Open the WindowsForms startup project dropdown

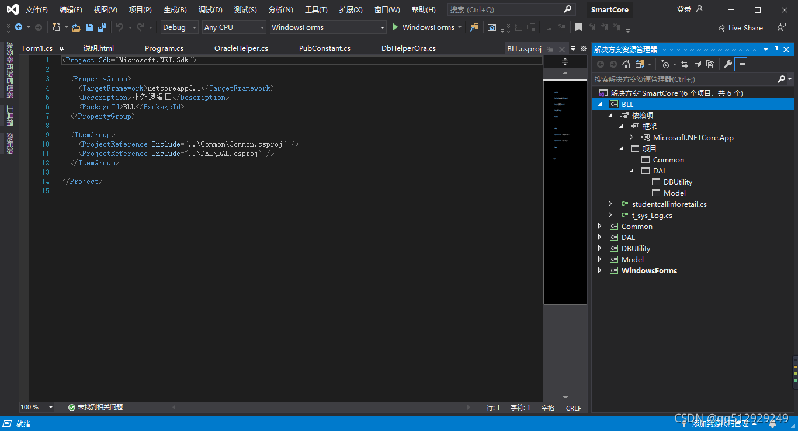(328, 27)
